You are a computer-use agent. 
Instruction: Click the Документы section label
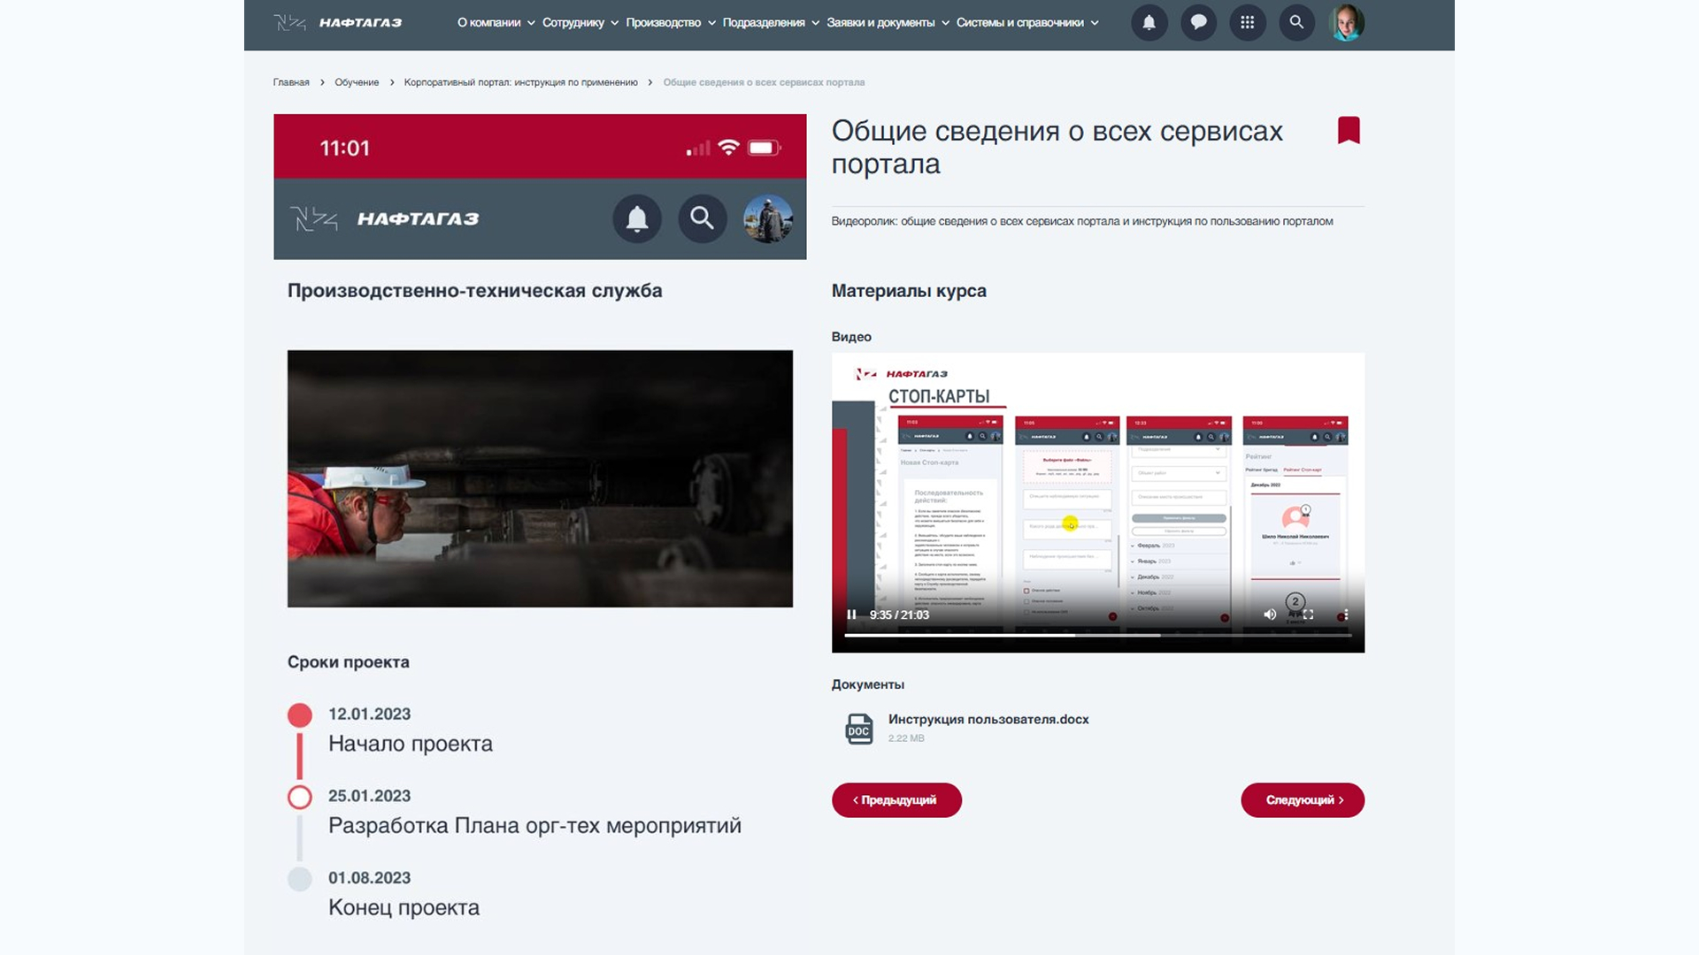[867, 684]
